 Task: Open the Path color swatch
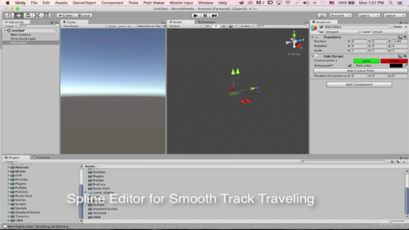pyautogui.click(x=396, y=66)
